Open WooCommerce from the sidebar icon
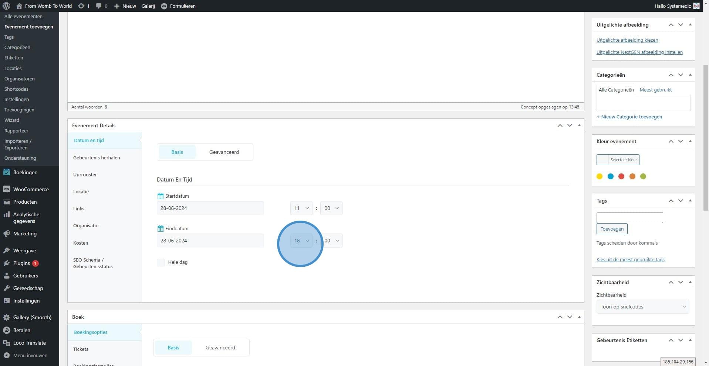709x366 pixels. click(x=6, y=189)
